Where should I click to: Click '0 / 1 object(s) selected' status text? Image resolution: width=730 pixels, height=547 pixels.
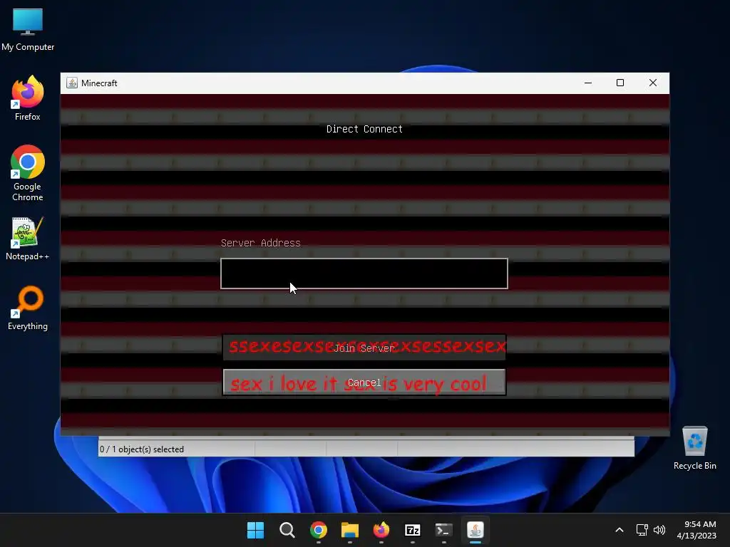click(142, 449)
